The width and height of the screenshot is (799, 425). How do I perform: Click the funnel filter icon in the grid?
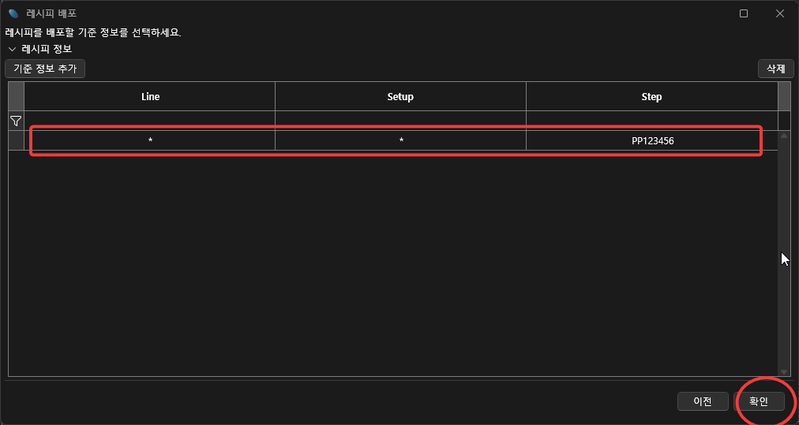(16, 121)
